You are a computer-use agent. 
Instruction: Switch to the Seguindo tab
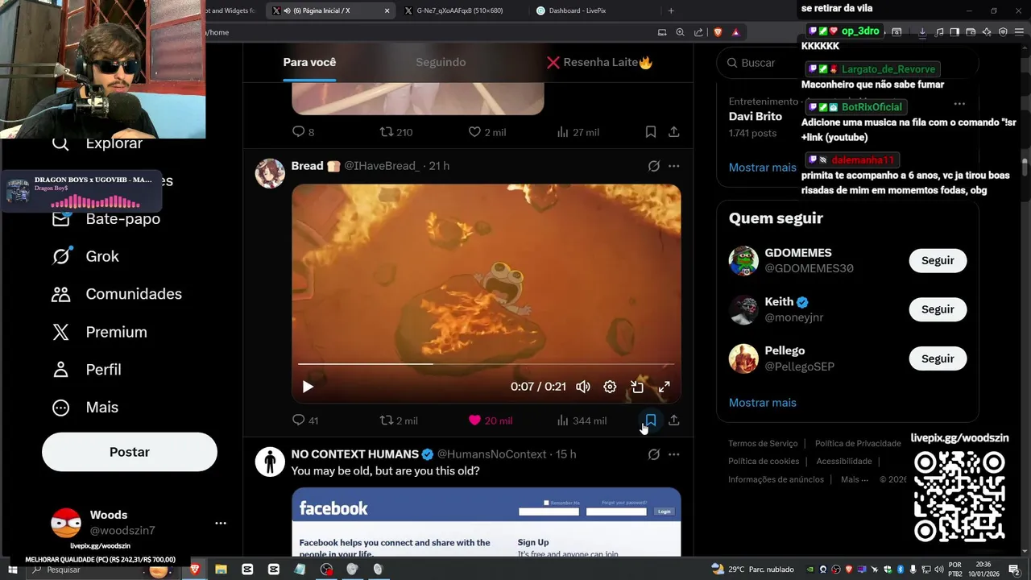click(441, 63)
